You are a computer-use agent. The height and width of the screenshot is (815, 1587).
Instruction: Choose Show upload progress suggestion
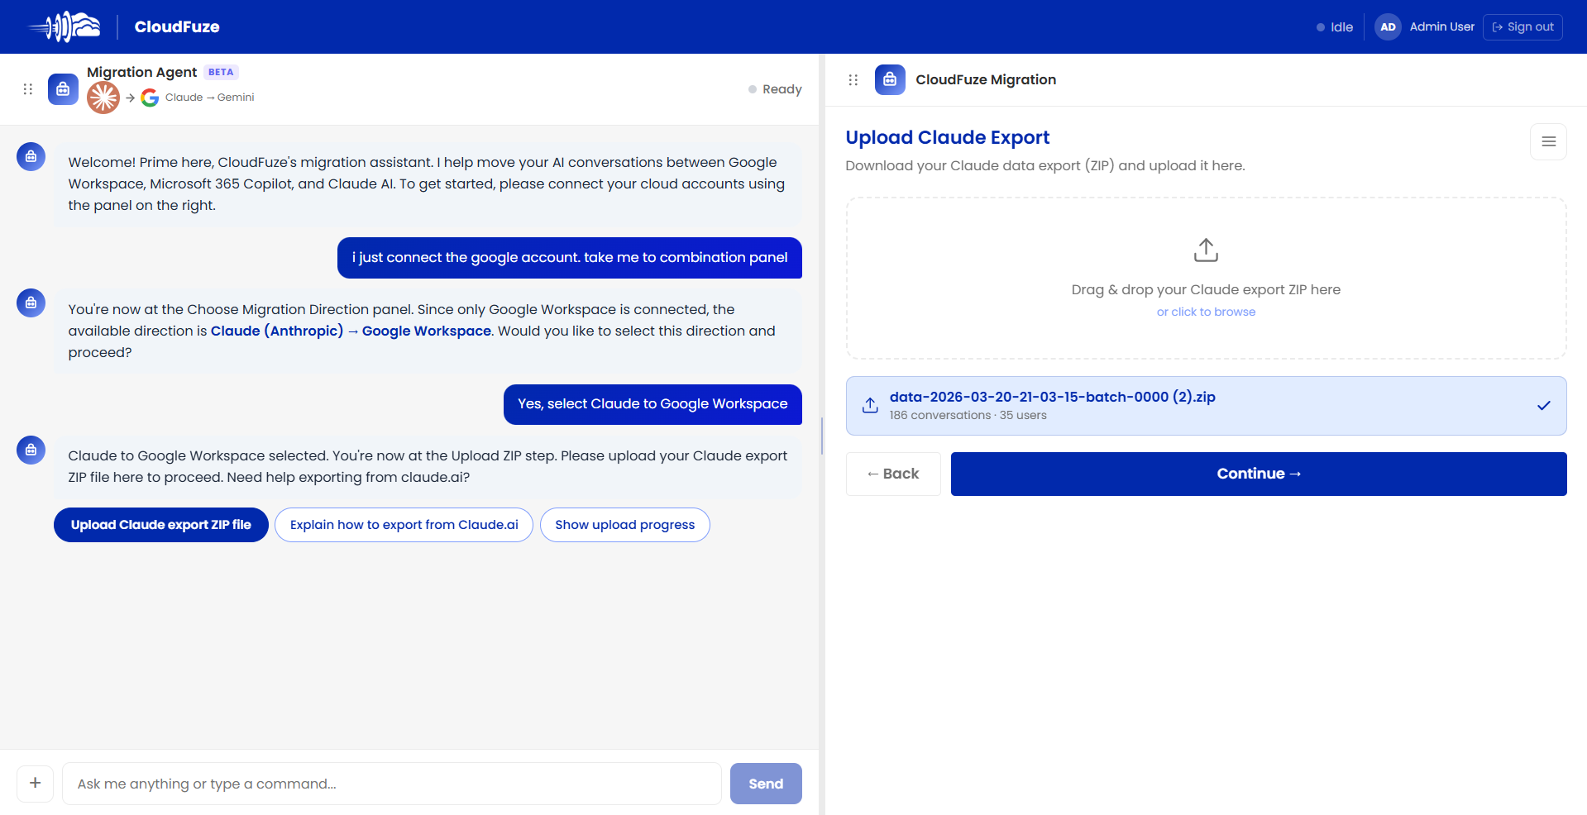coord(624,525)
